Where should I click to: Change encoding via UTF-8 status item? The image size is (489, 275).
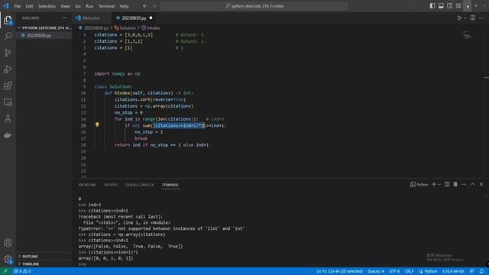[x=394, y=271]
